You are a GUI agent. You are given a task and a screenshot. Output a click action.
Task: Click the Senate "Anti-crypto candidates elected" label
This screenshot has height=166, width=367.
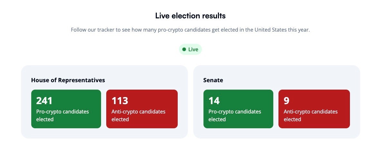311,115
